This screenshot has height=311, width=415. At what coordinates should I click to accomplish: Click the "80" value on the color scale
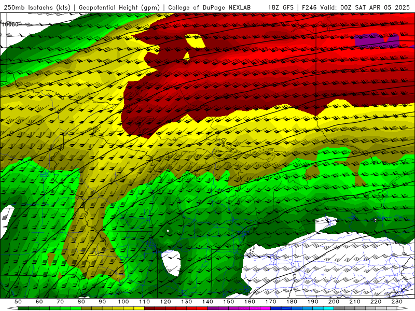tap(81, 302)
